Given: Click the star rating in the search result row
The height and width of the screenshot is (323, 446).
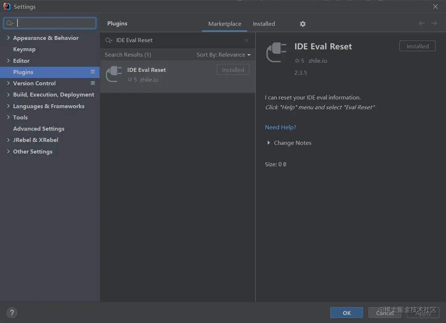Looking at the screenshot, I should point(132,79).
